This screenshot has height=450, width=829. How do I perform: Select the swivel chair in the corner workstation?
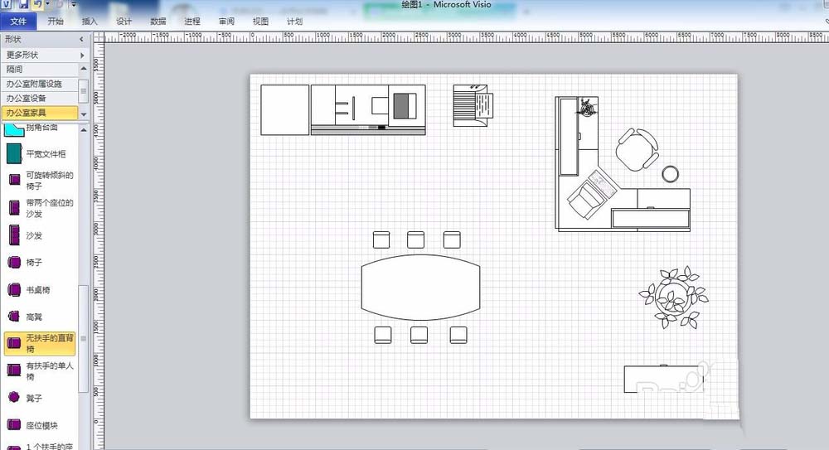637,150
